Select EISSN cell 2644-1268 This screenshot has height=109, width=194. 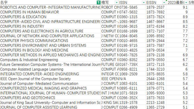click(x=156, y=79)
